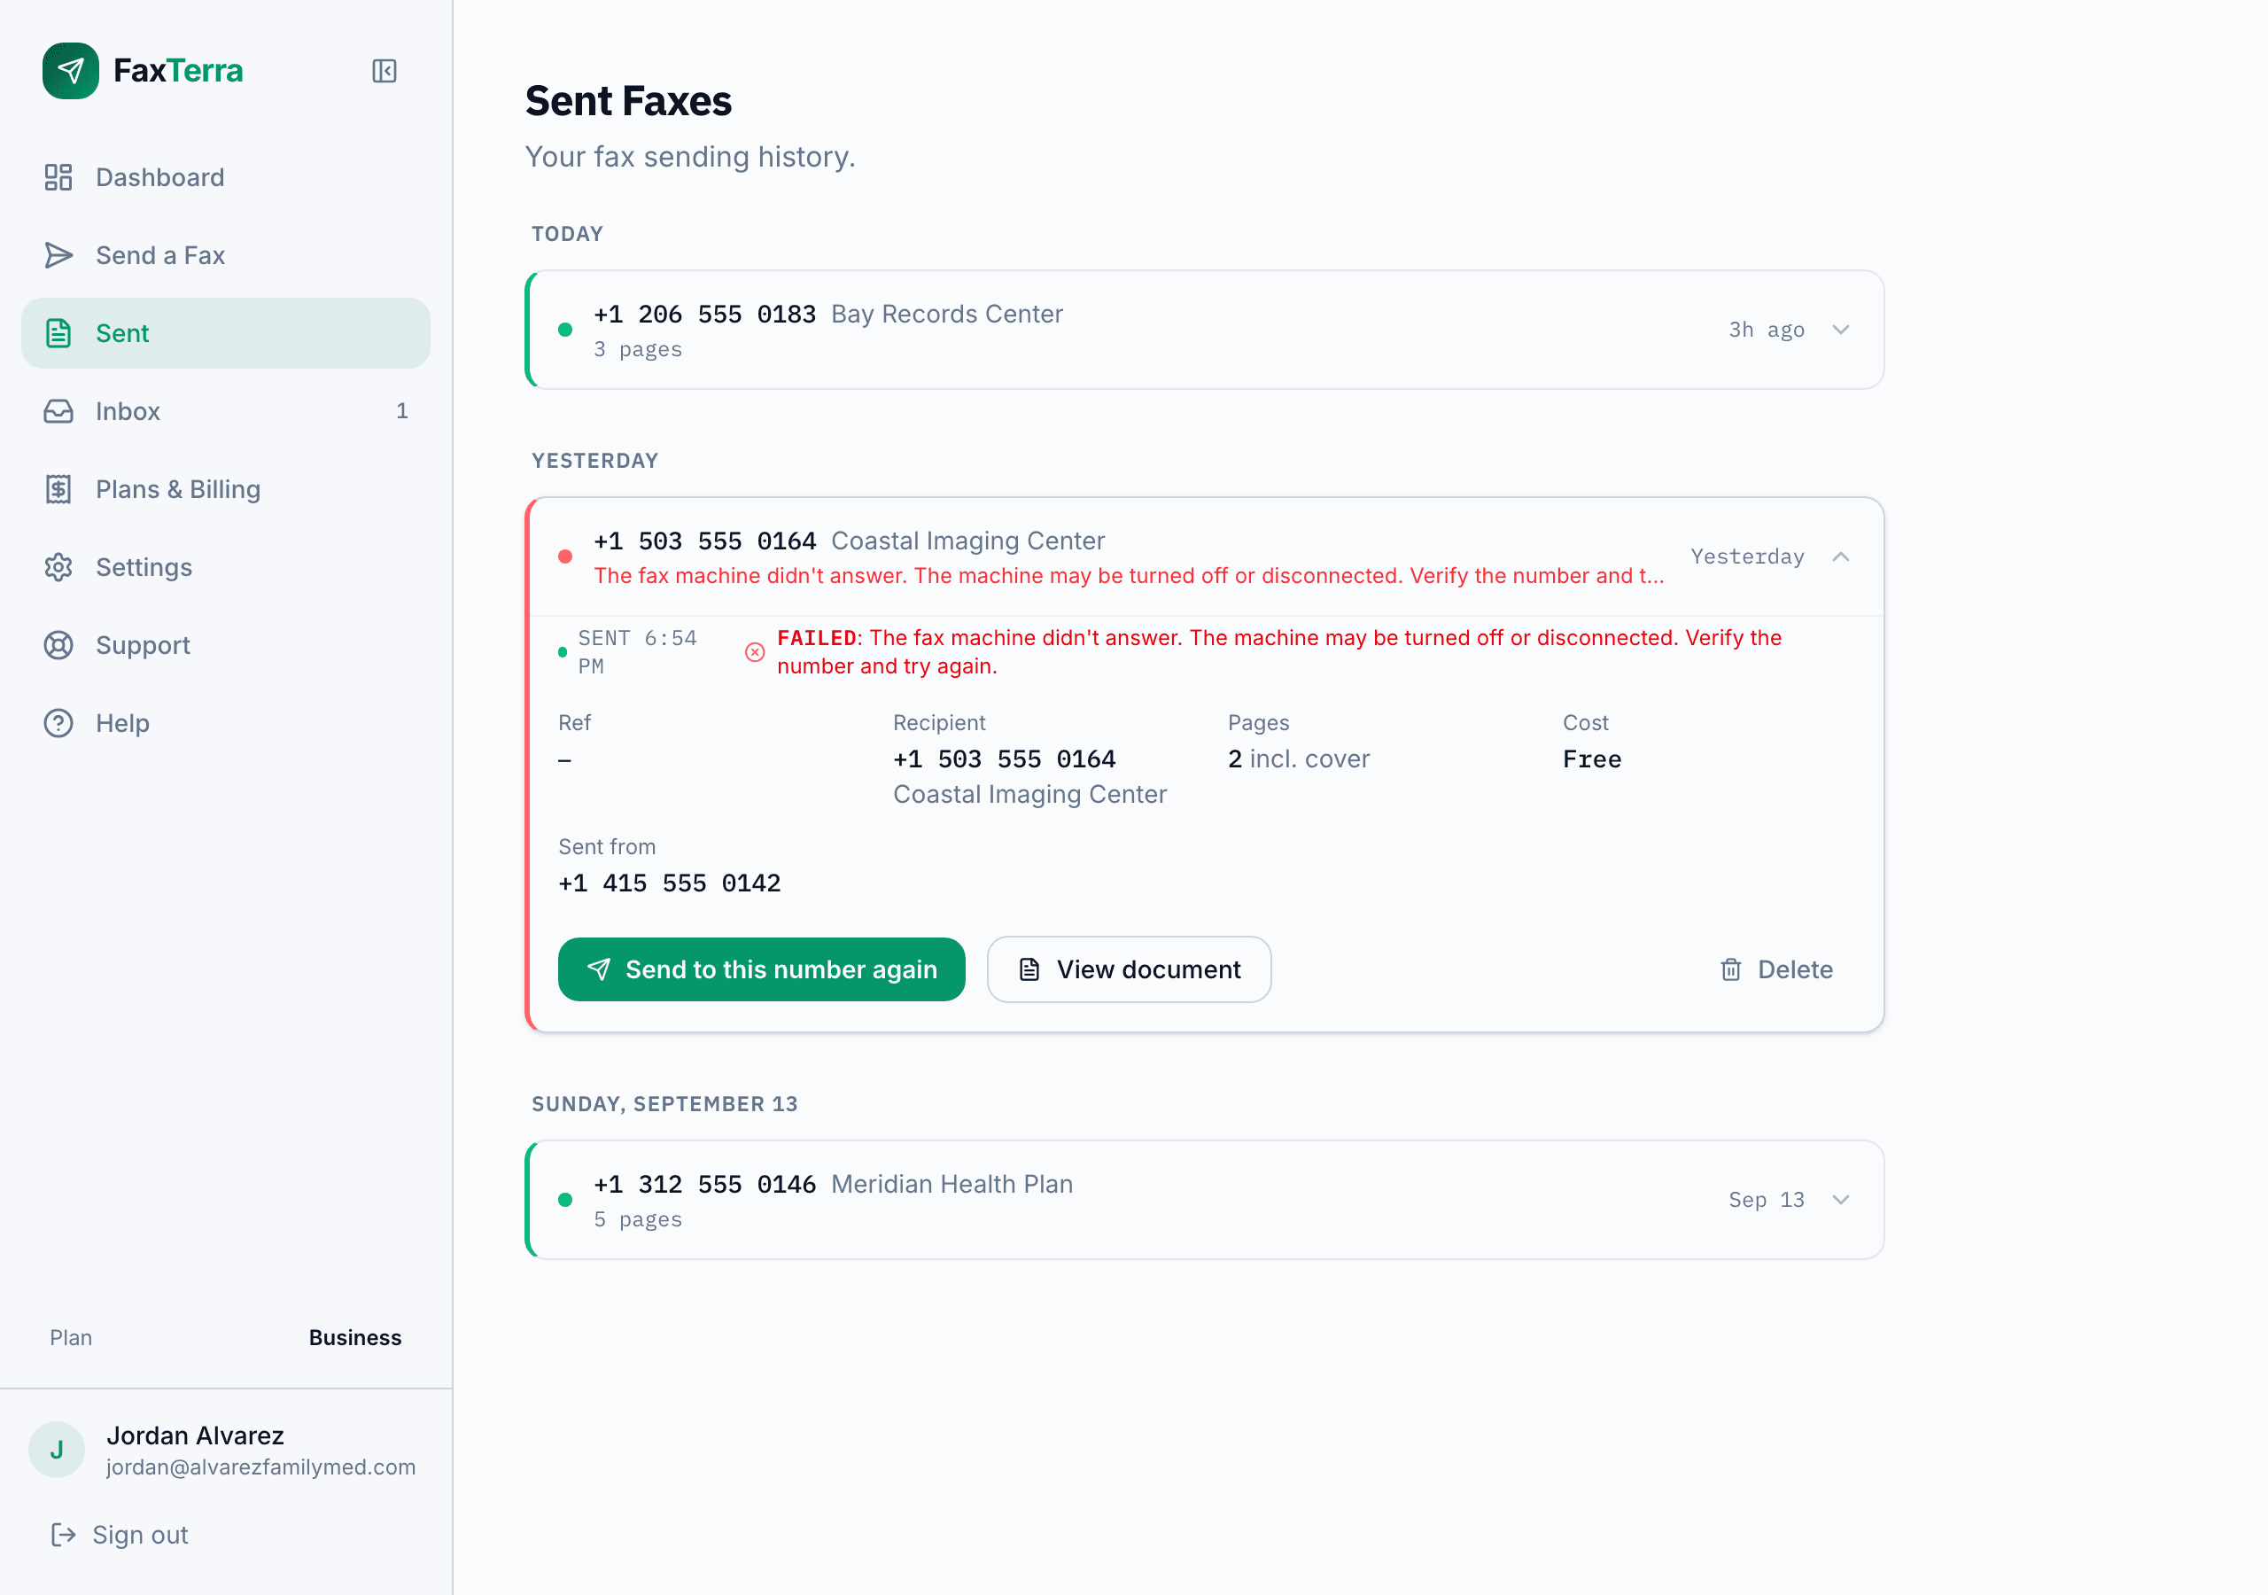Click the Send a Fax arrow icon
This screenshot has width=2268, height=1595.
point(58,255)
